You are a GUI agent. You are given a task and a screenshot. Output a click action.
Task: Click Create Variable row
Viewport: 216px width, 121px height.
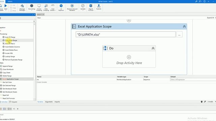(42, 82)
